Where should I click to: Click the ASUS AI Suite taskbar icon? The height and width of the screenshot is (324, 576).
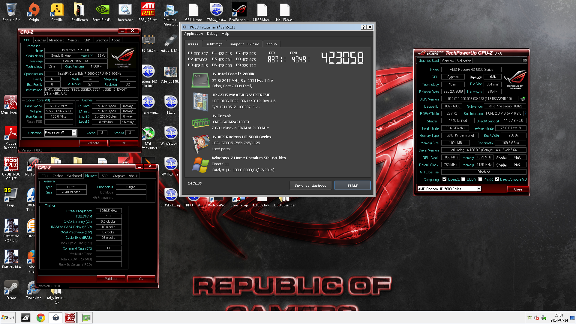point(26,318)
